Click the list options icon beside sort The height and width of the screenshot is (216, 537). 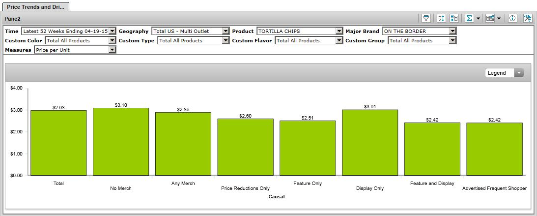454,18
